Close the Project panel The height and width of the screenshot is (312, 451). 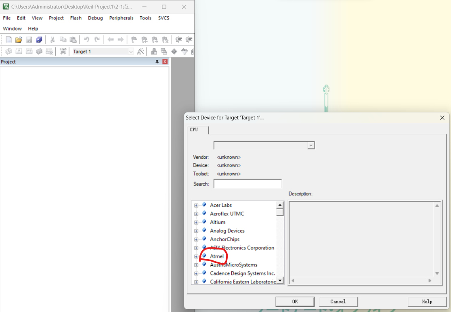[x=165, y=62]
